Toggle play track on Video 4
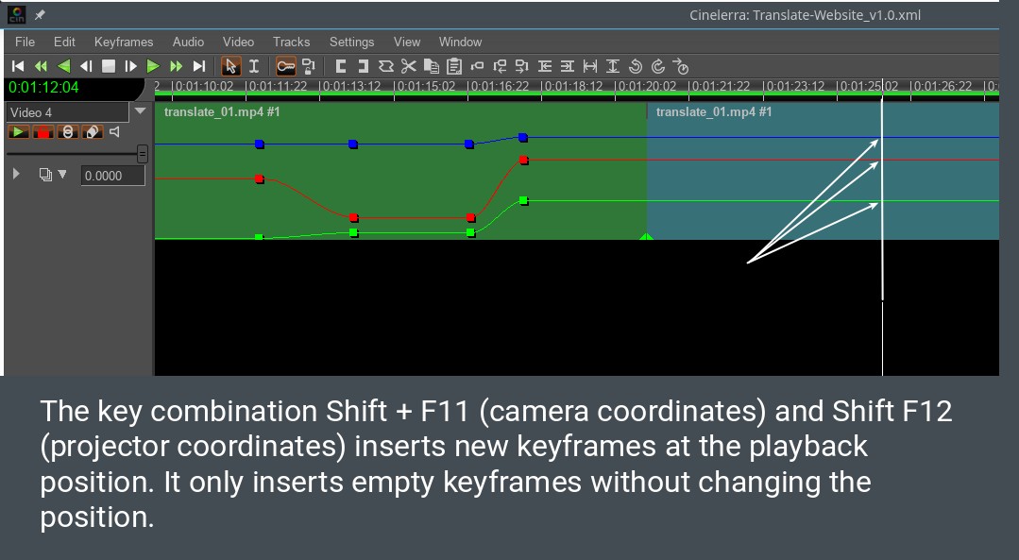The height and width of the screenshot is (560, 1019). 19,132
